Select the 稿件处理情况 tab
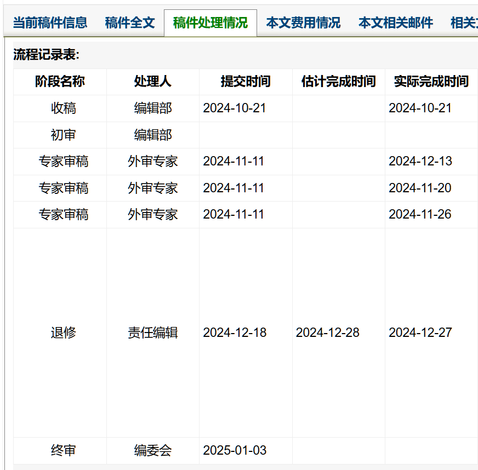The width and height of the screenshot is (478, 470). pos(210,23)
